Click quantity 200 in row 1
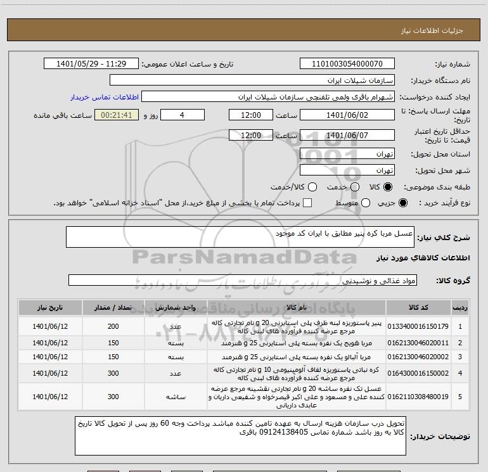 click(113, 326)
